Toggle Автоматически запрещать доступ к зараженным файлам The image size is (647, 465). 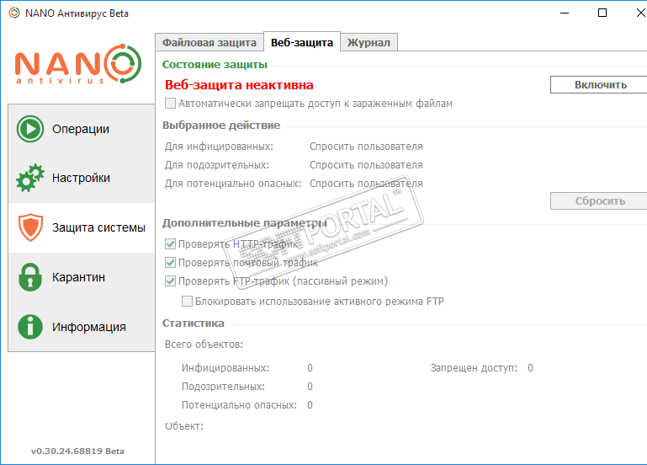pyautogui.click(x=308, y=104)
